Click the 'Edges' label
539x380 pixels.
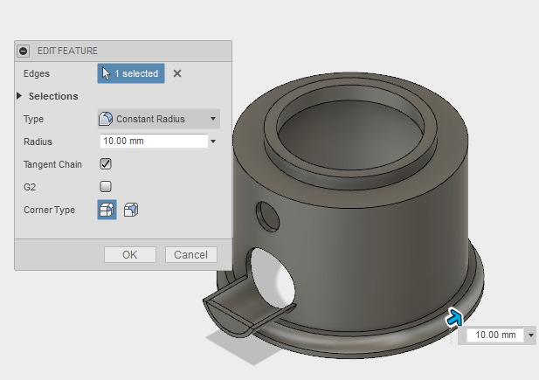pos(37,73)
